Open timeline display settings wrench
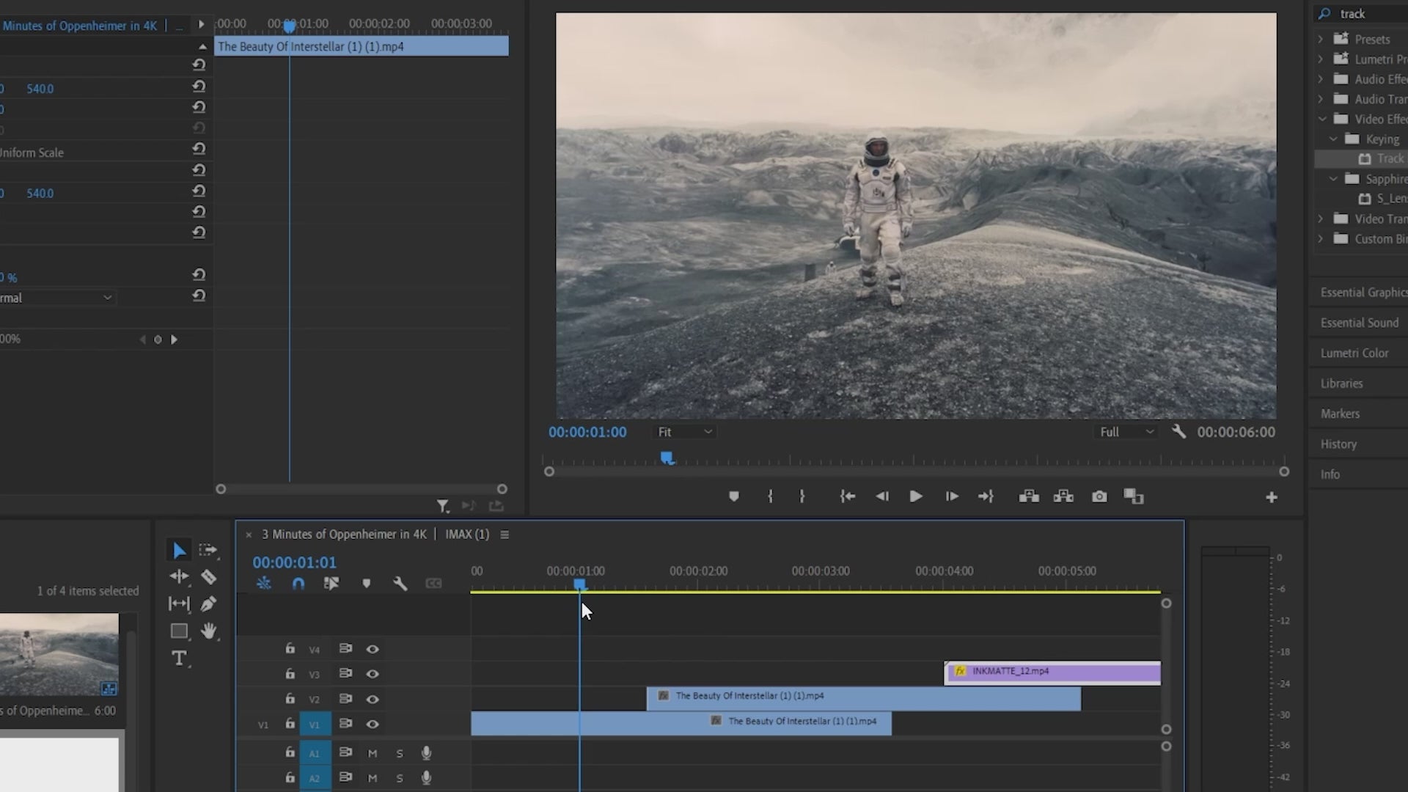1408x792 pixels. coord(400,584)
